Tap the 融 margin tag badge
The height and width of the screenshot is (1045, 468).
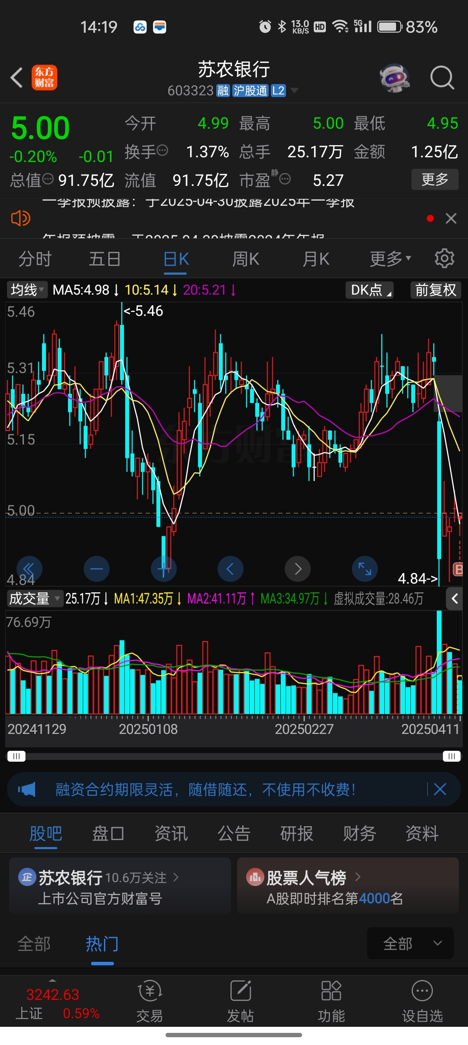pos(223,91)
